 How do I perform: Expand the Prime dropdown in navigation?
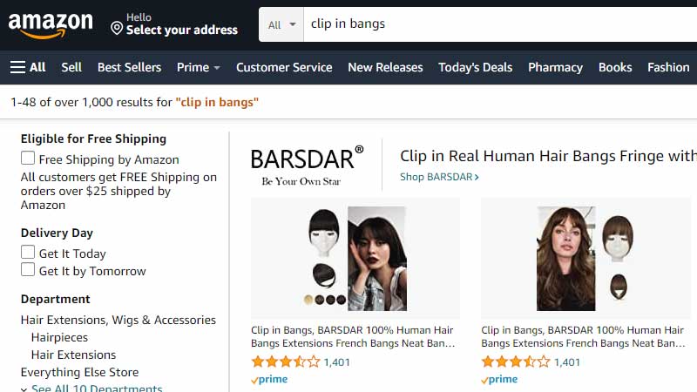pyautogui.click(x=198, y=67)
